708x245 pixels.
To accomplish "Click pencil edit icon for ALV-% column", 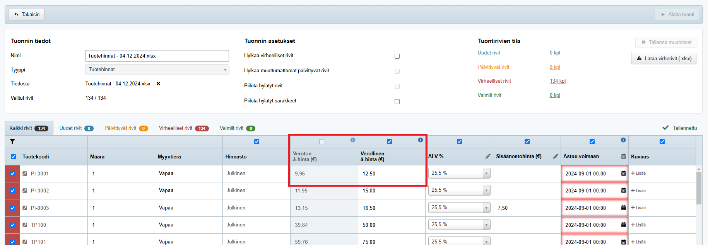I will click(x=488, y=156).
